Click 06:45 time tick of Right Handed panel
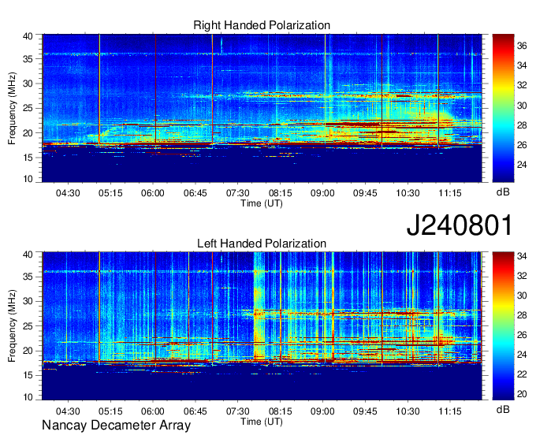536x435 pixels. (x=195, y=193)
